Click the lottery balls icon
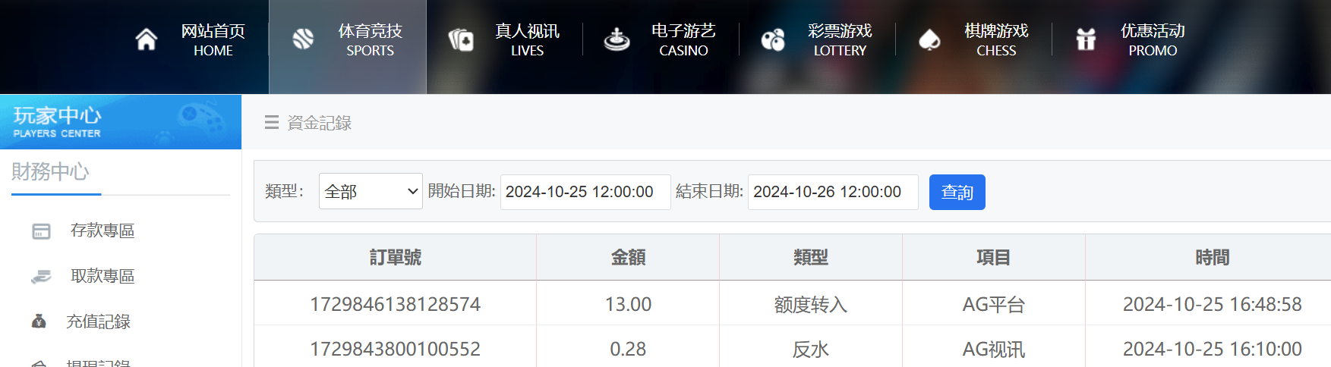This screenshot has width=1331, height=367. [x=773, y=39]
